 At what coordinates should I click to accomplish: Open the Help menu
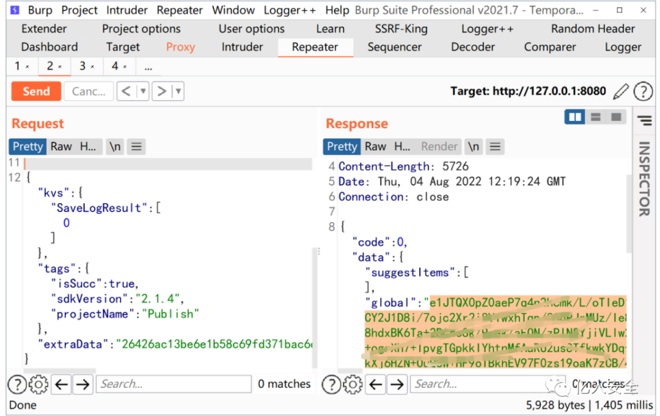point(337,10)
